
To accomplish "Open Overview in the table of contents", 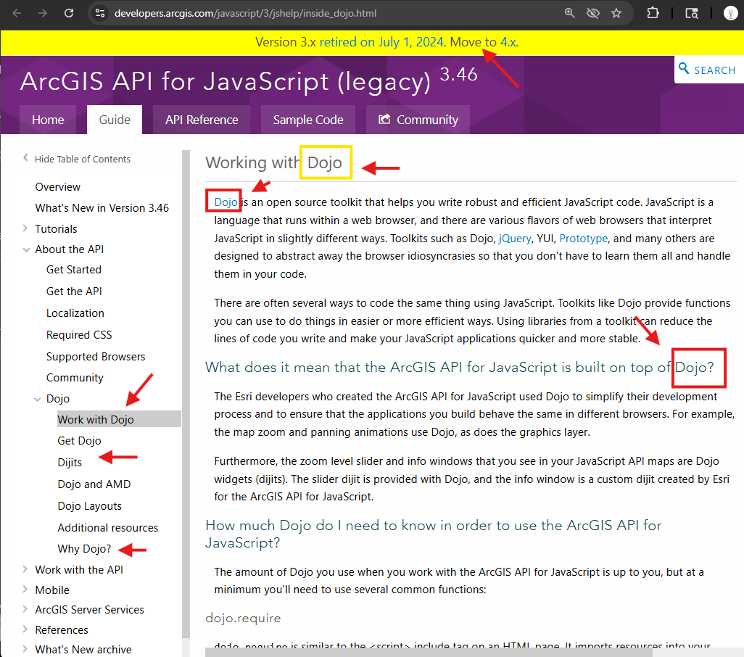I will pos(57,187).
